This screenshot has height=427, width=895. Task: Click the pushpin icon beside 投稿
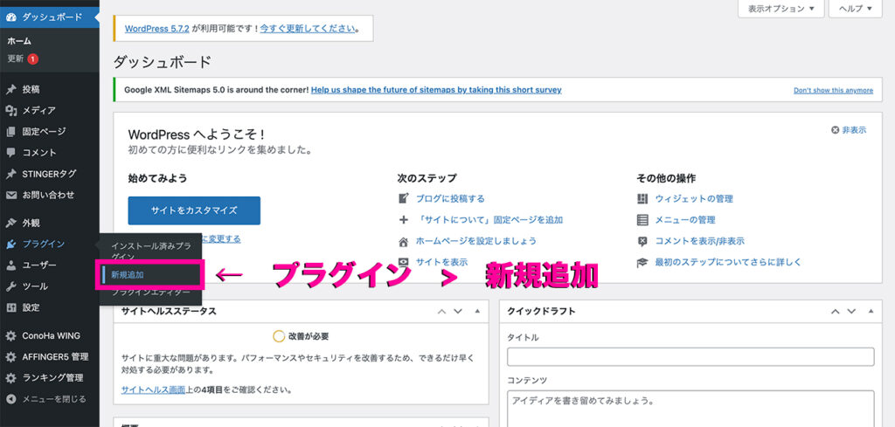pyautogui.click(x=10, y=90)
